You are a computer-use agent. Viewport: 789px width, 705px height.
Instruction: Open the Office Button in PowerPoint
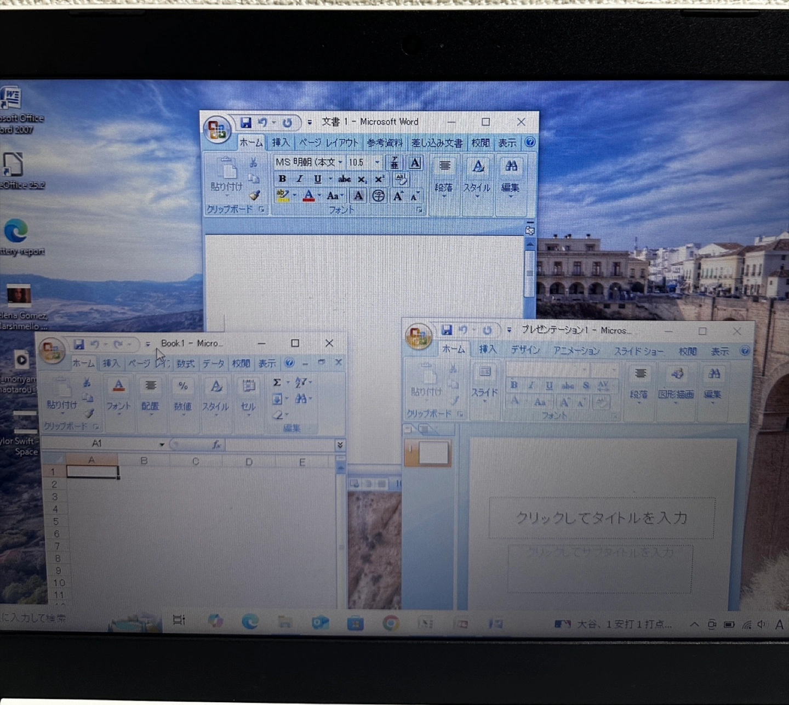(x=419, y=336)
